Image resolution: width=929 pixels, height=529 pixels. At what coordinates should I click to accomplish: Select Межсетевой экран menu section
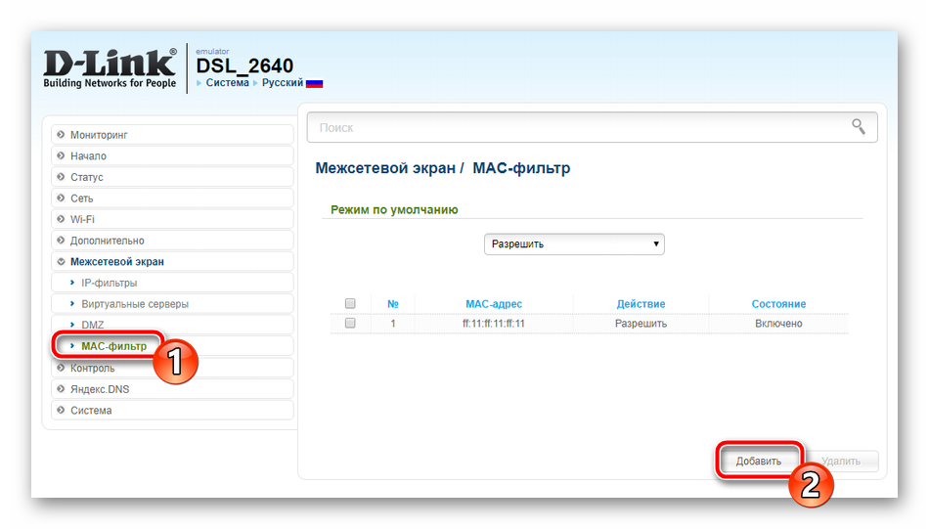(x=172, y=261)
